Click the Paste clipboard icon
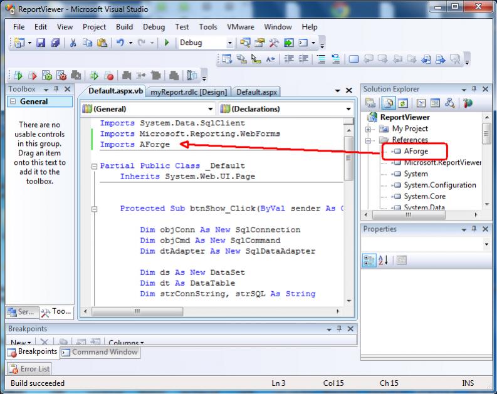This screenshot has height=394, width=497. (102, 43)
